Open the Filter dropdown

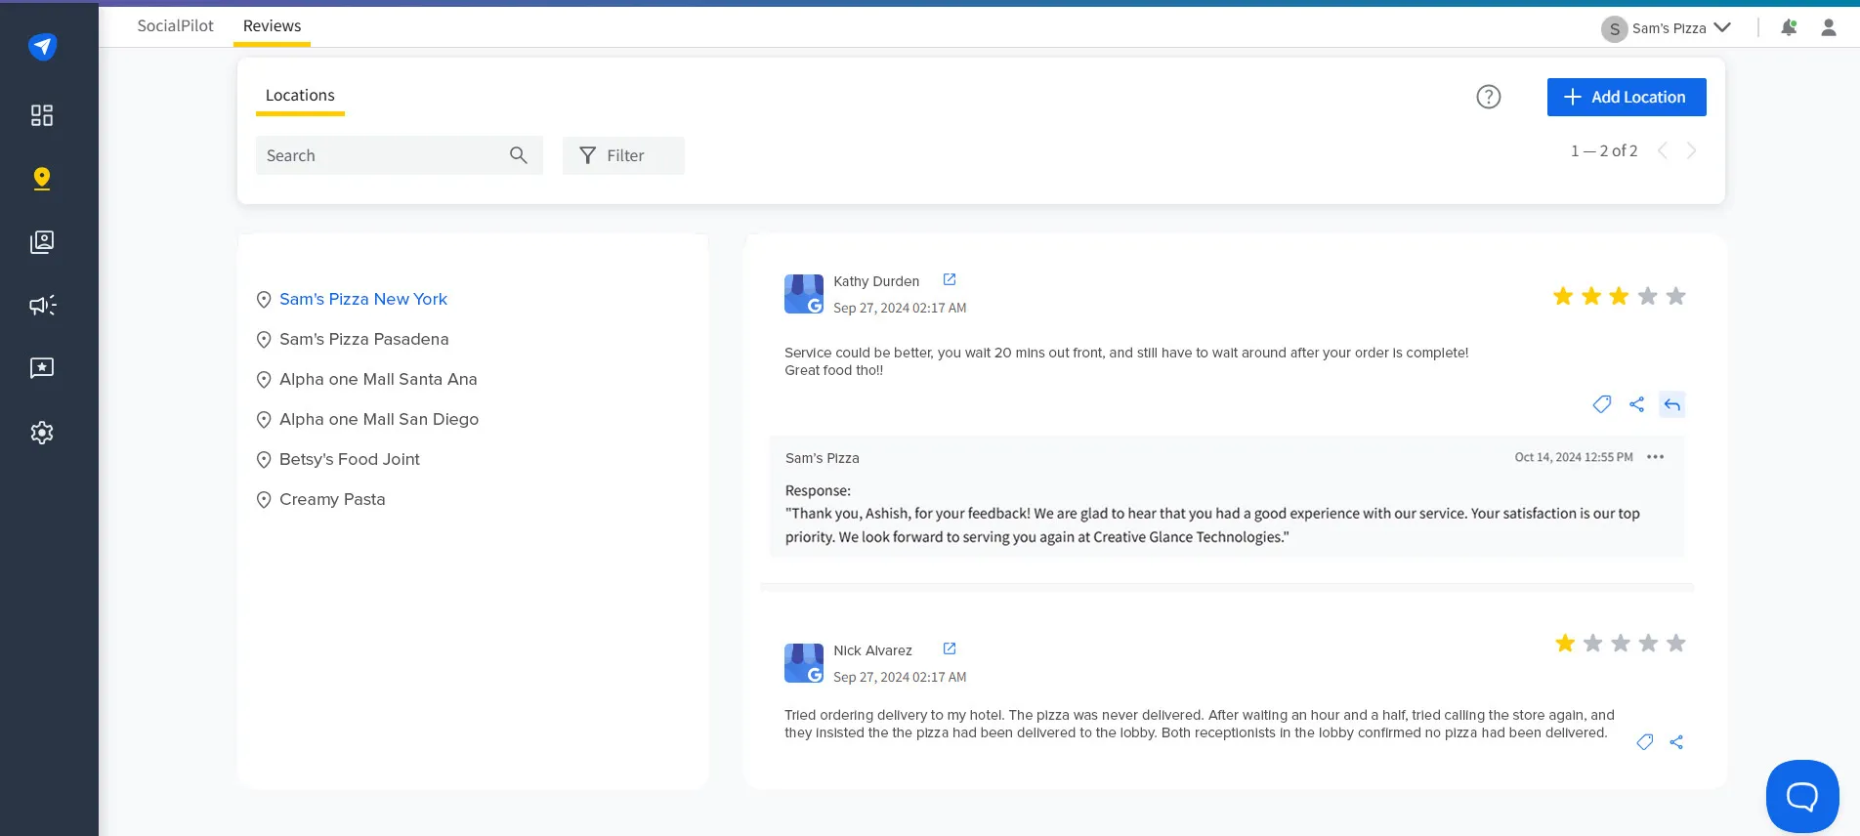tap(623, 155)
